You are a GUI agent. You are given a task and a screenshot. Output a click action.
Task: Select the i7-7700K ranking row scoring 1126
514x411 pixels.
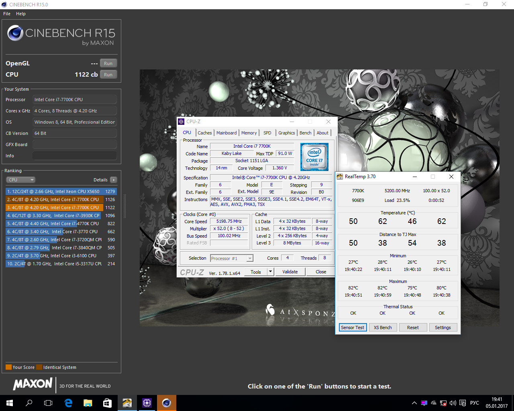pos(61,199)
